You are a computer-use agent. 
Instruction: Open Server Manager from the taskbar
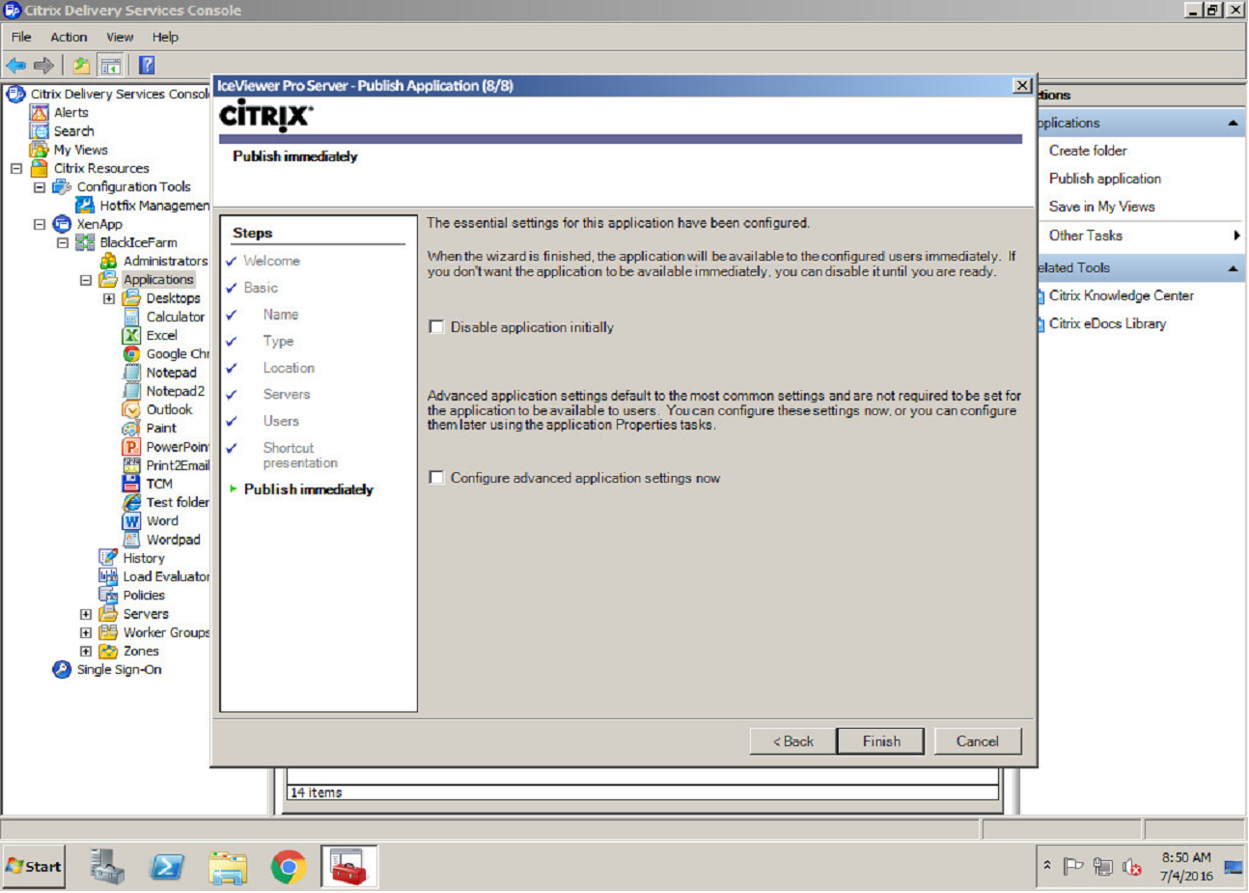click(107, 867)
